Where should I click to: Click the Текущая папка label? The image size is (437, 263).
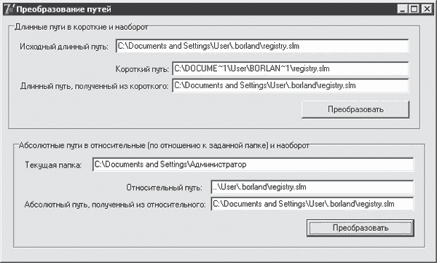53,165
